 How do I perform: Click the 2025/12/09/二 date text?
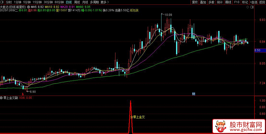pos(9,10)
